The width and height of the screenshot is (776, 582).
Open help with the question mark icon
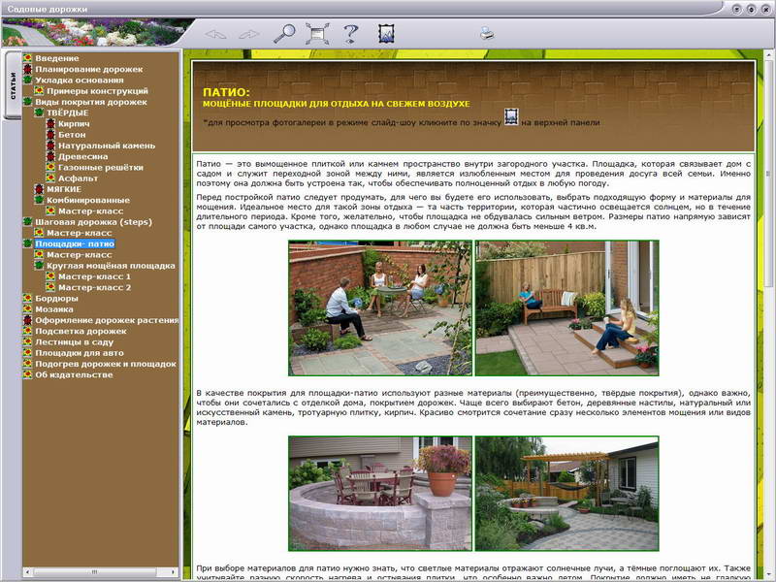tap(350, 34)
